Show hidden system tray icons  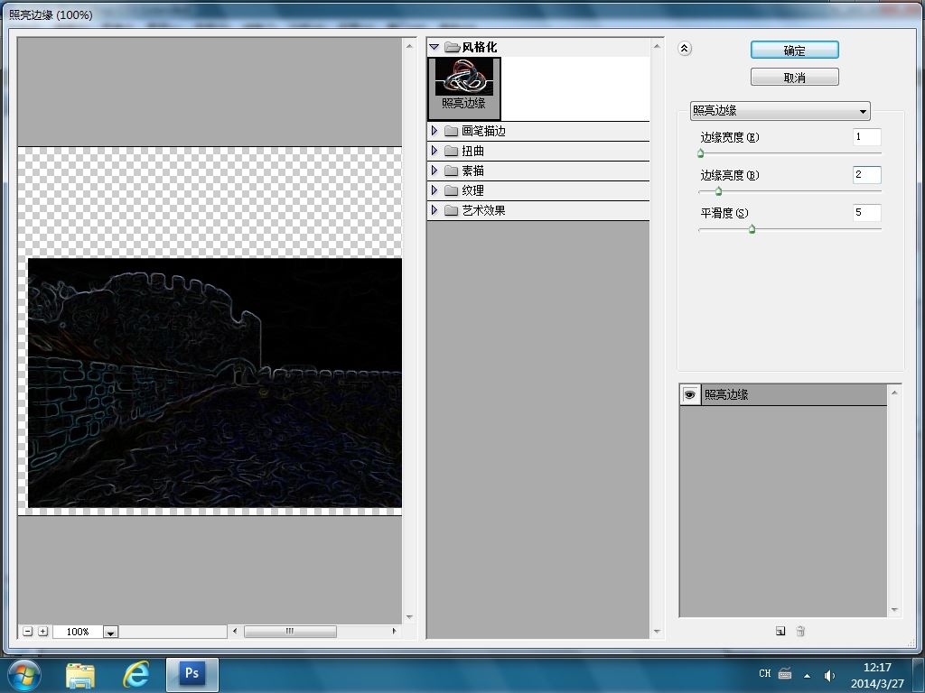(807, 676)
